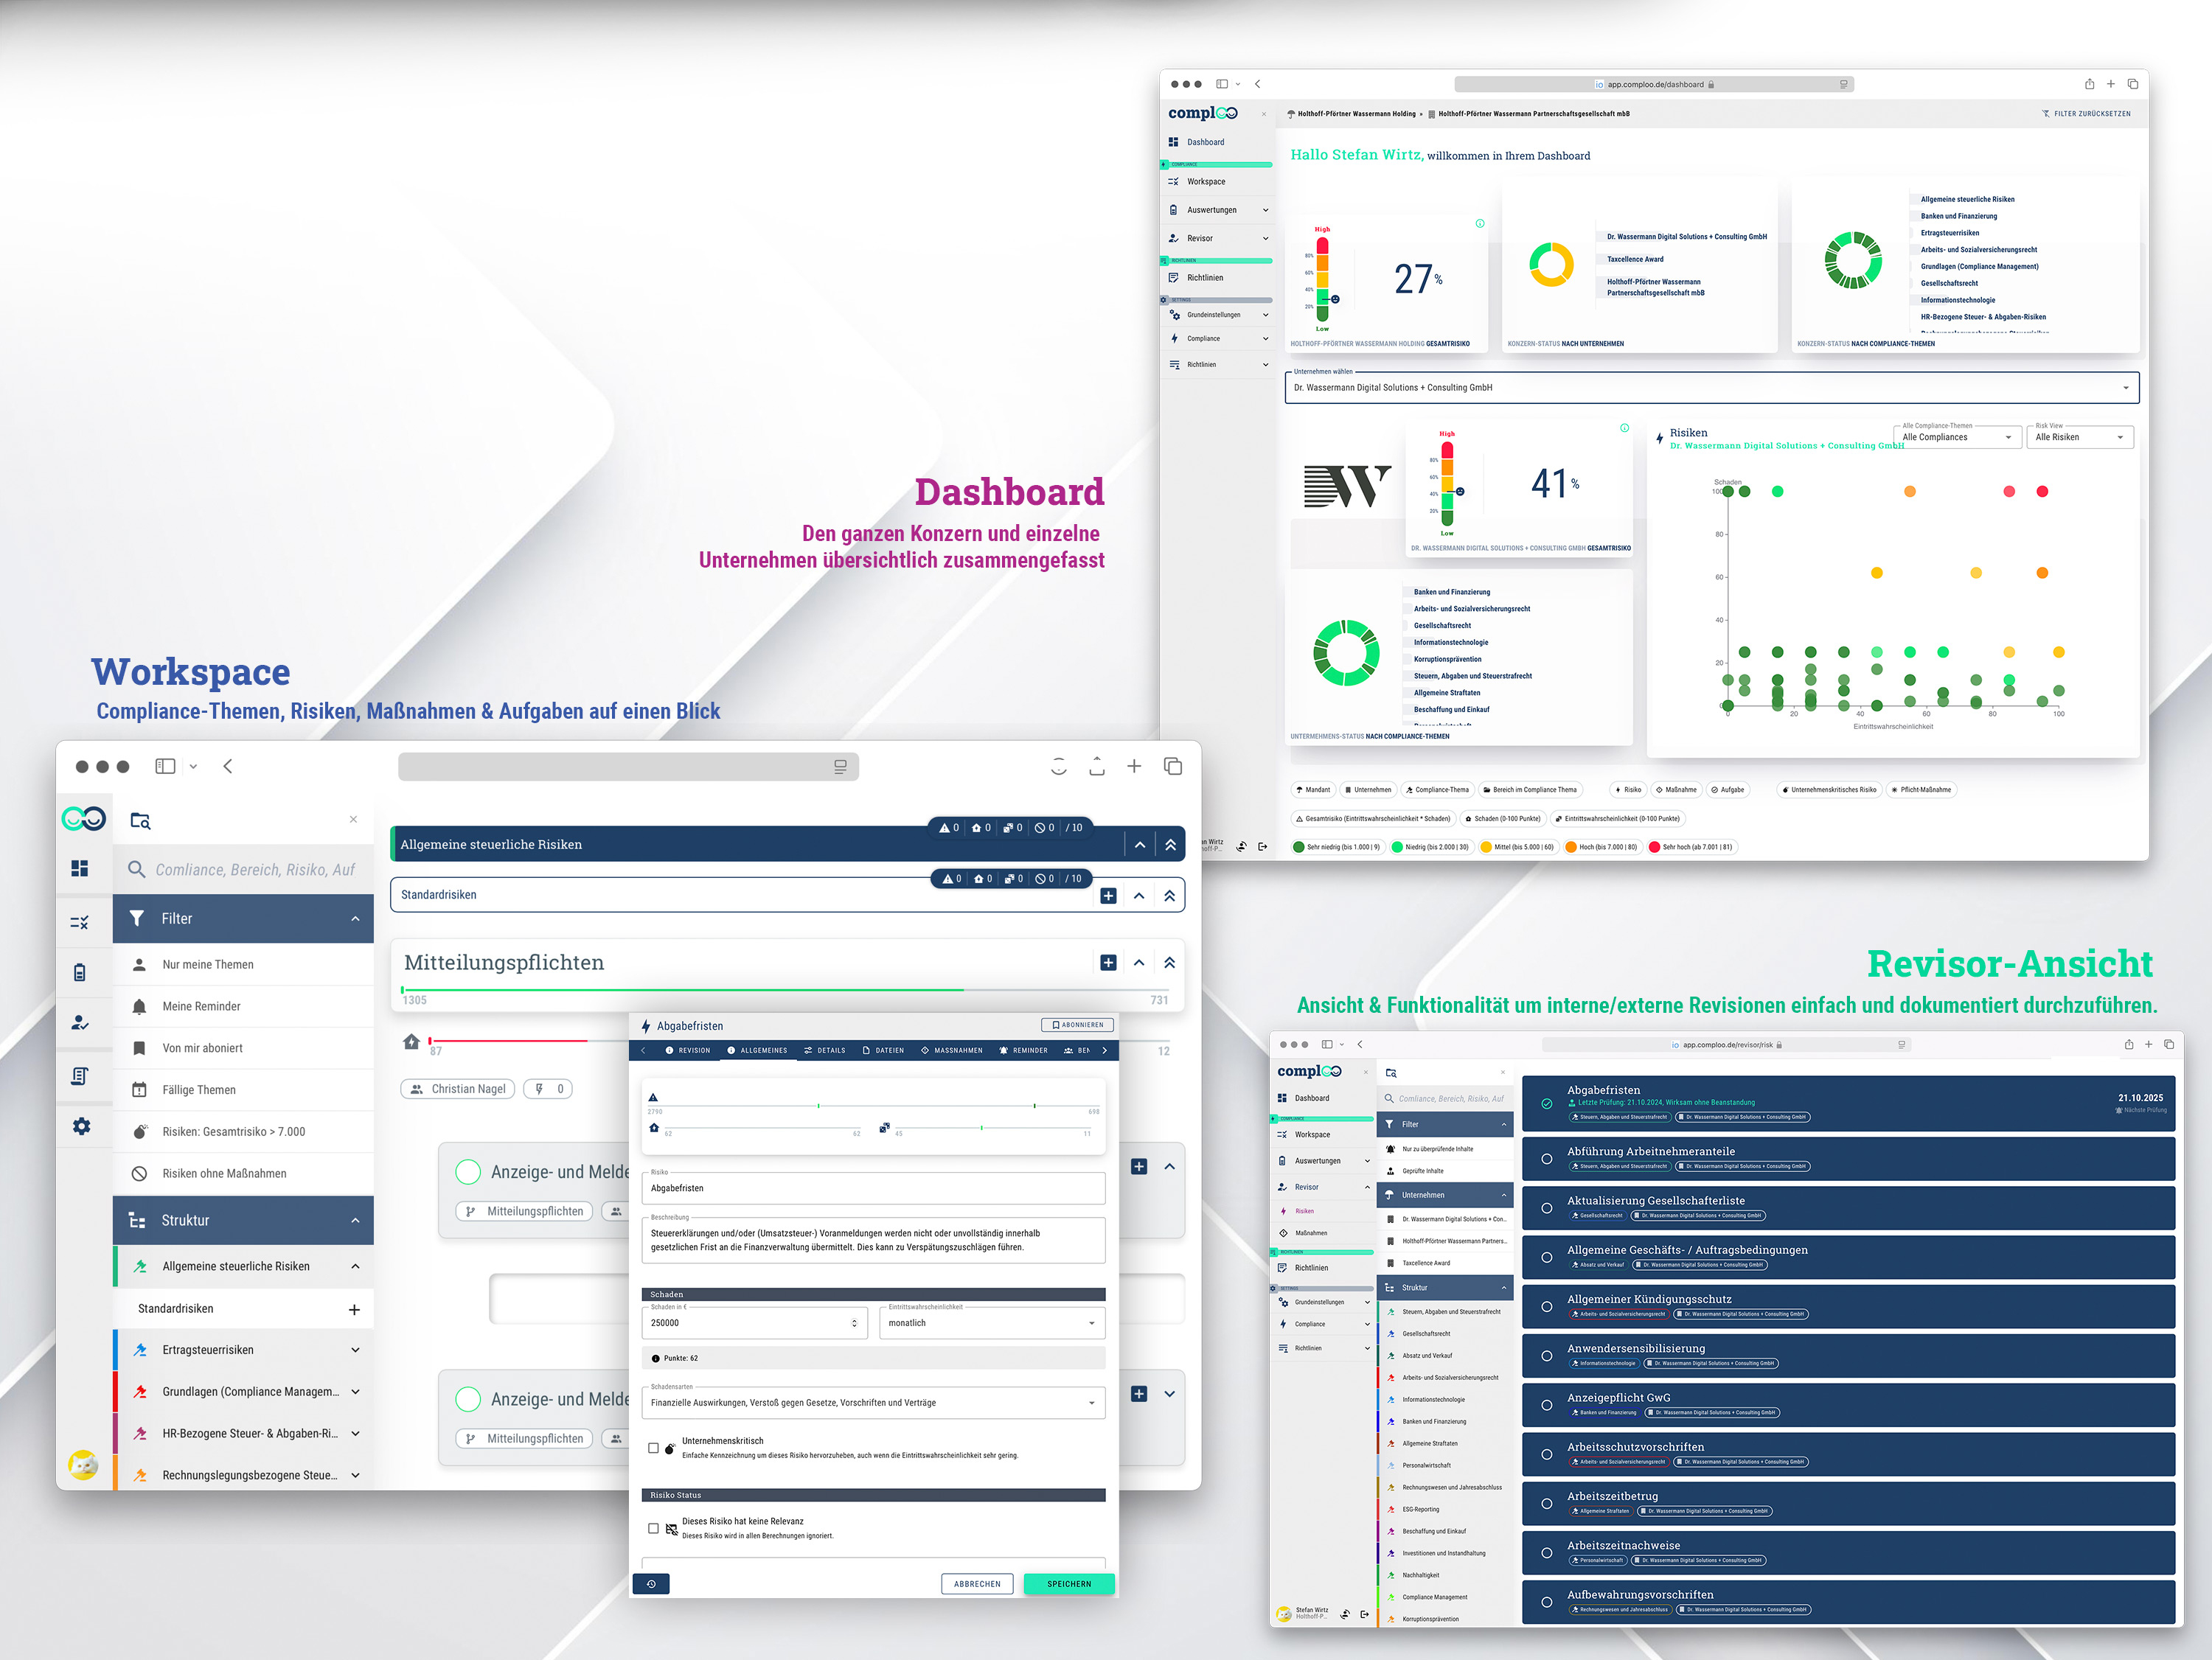Open Unternehmen wählen dropdown in Dashboard window

pos(1711,388)
